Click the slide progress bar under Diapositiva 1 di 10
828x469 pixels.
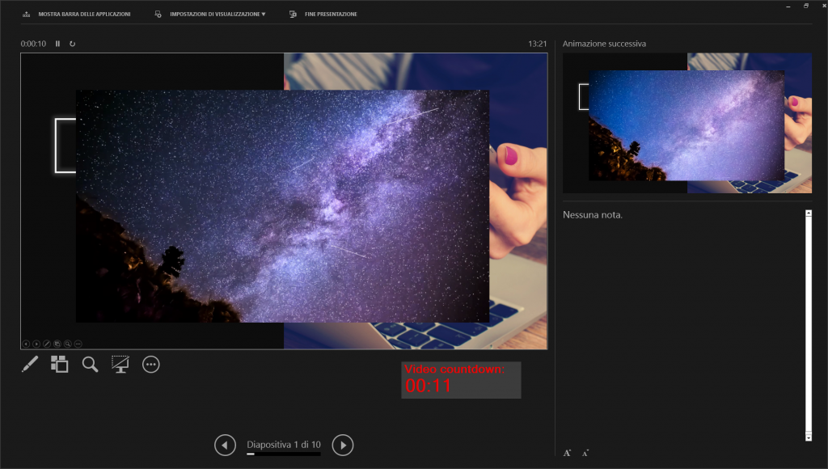pyautogui.click(x=283, y=454)
